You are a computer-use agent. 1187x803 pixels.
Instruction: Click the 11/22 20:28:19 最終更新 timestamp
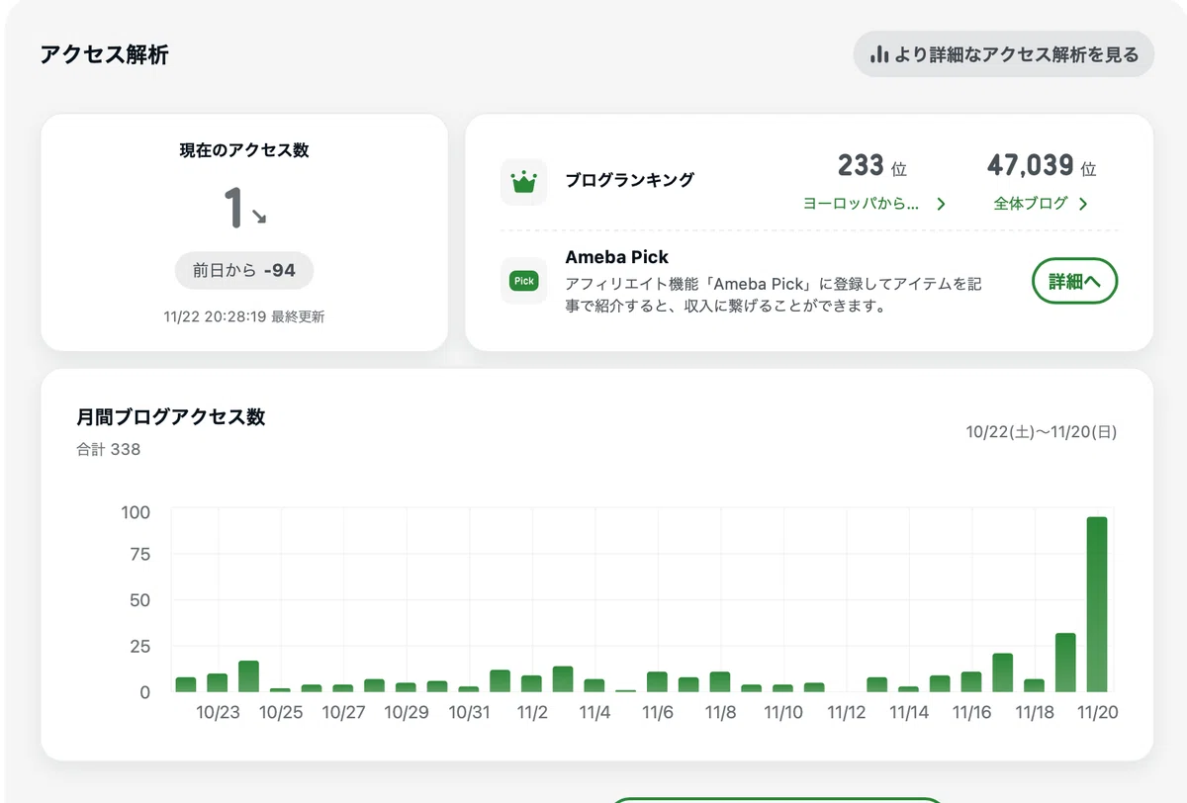tap(244, 317)
